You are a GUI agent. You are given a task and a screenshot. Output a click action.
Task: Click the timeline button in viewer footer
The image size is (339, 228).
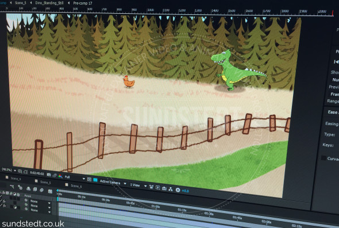click(164, 188)
